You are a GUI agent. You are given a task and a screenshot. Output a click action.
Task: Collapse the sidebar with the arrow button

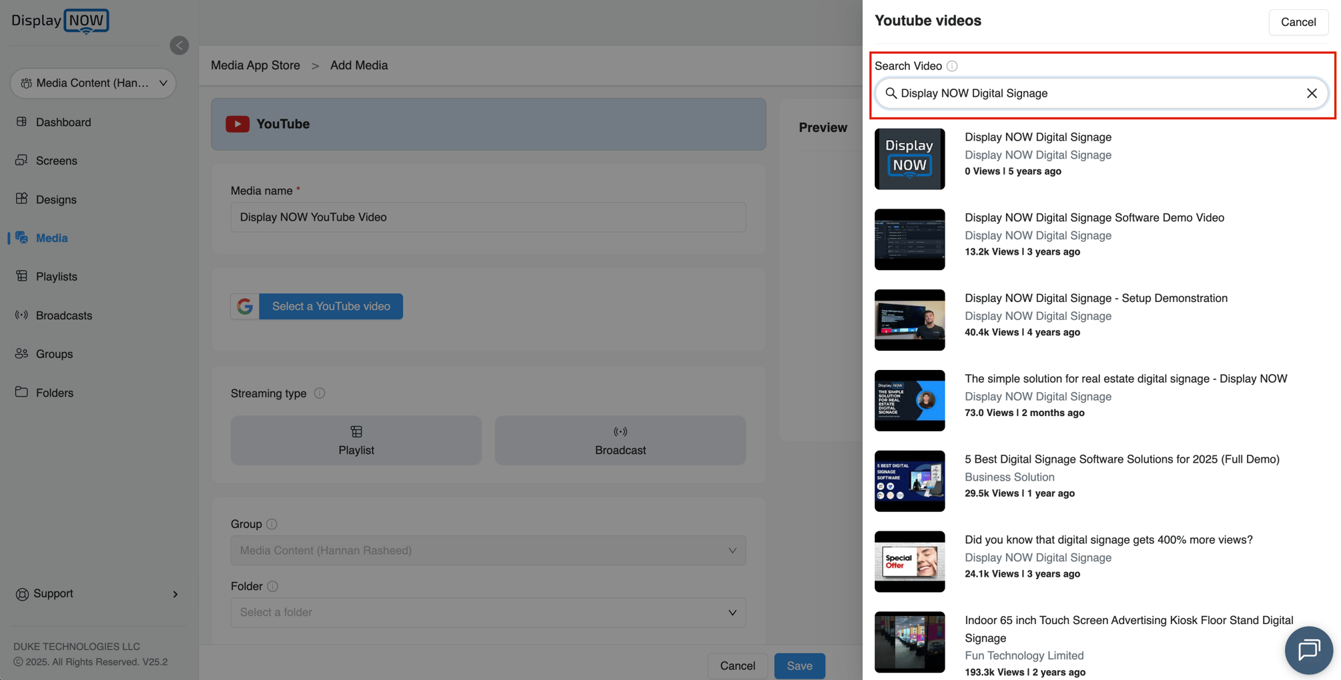point(179,45)
